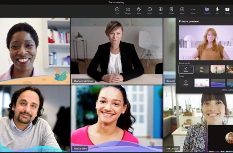Change the meeting View layout
This screenshot has width=233, height=153.
click(160, 11)
